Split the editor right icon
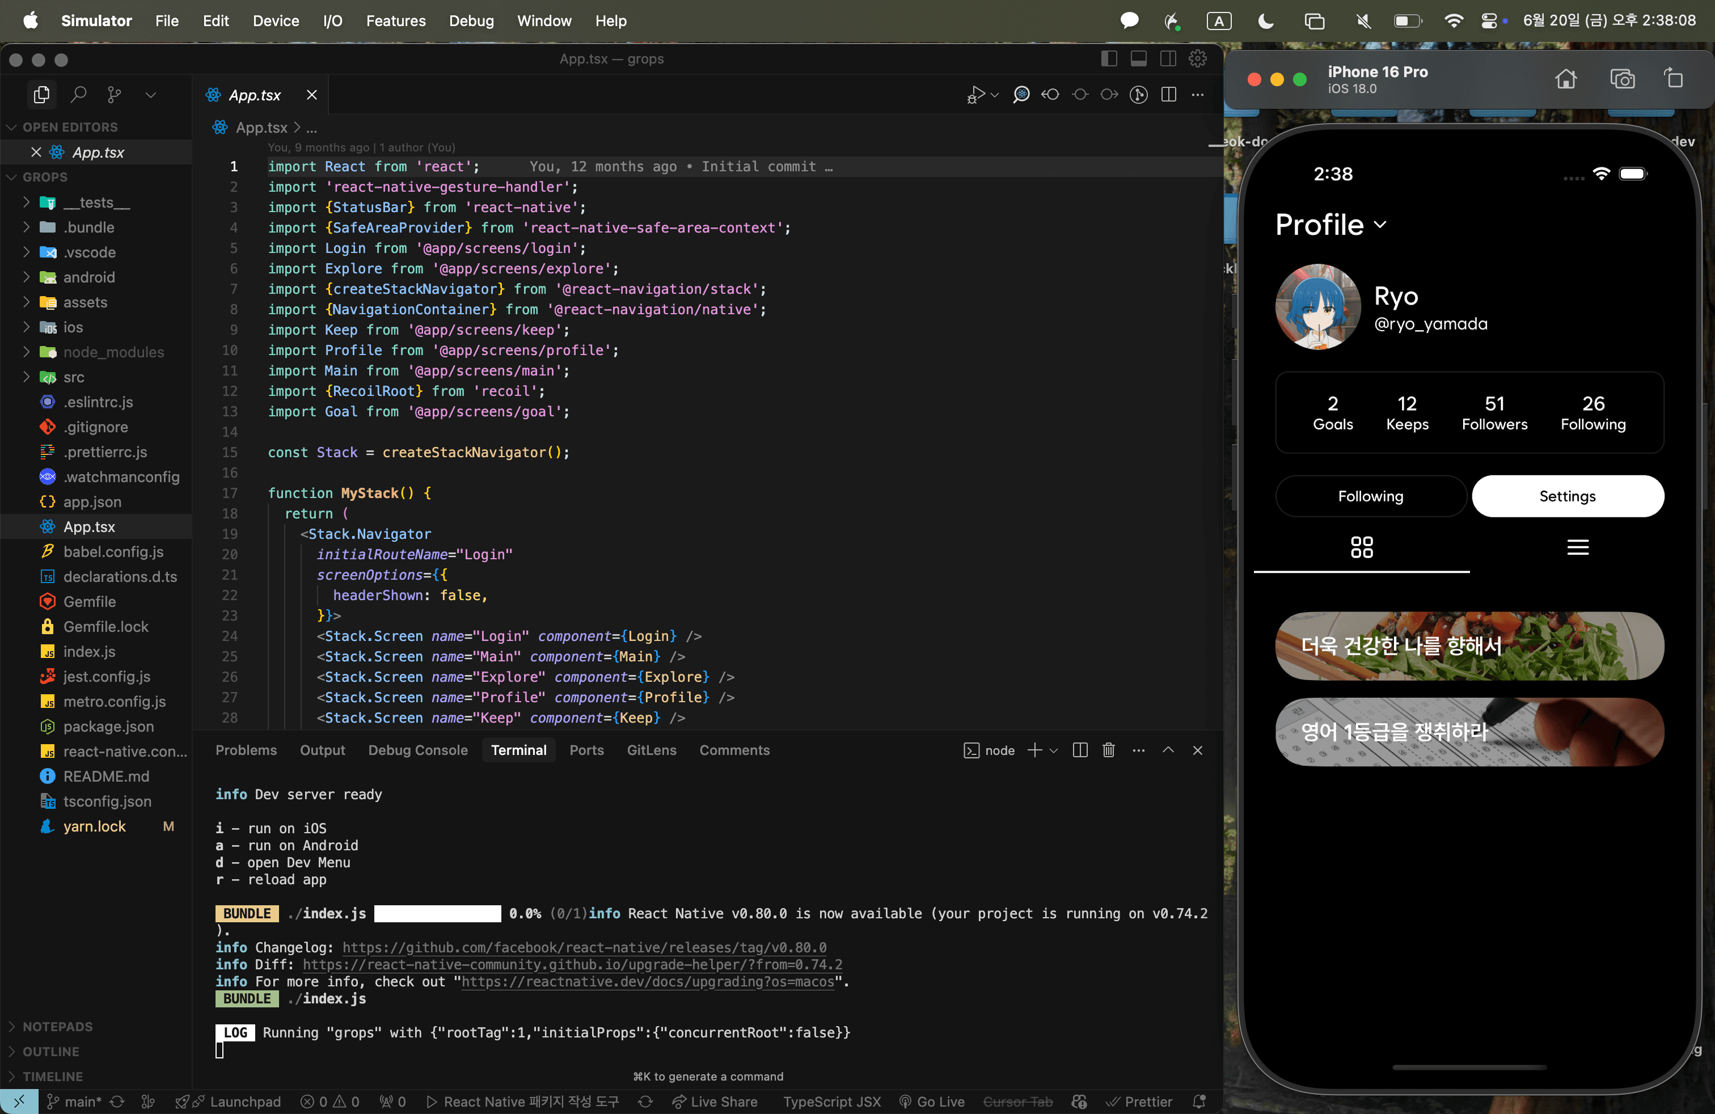The image size is (1715, 1114). (x=1168, y=94)
